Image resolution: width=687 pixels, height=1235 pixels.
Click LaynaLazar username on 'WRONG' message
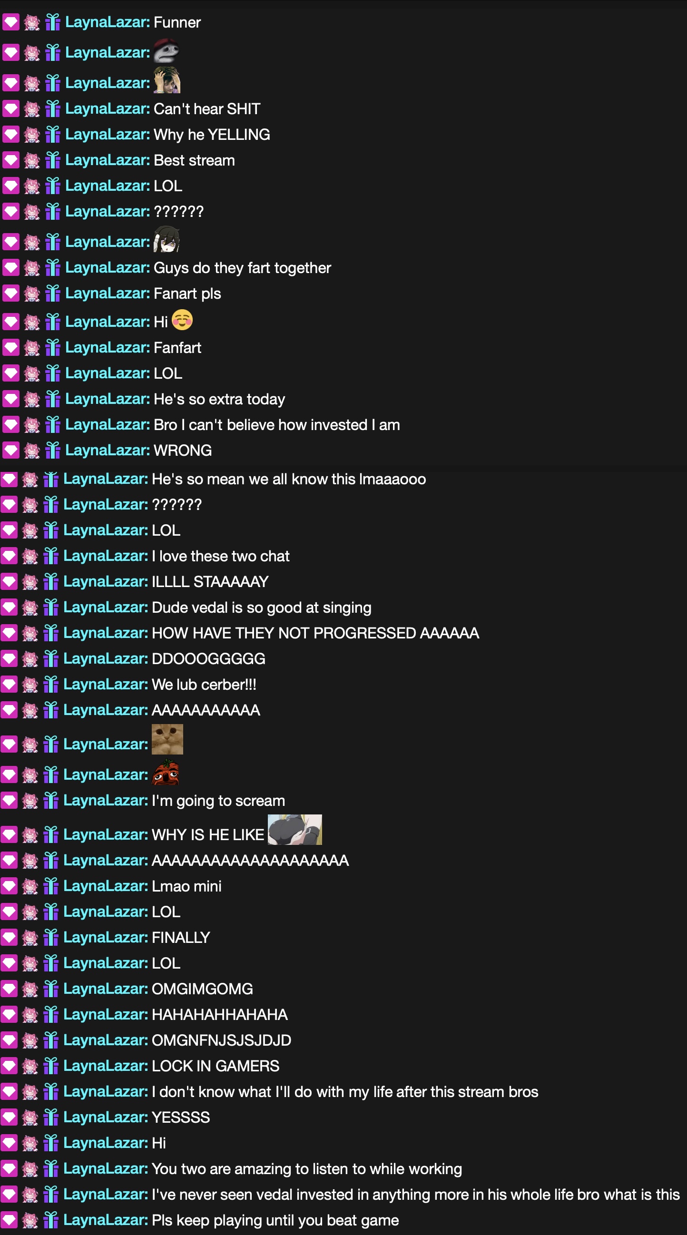pos(108,450)
